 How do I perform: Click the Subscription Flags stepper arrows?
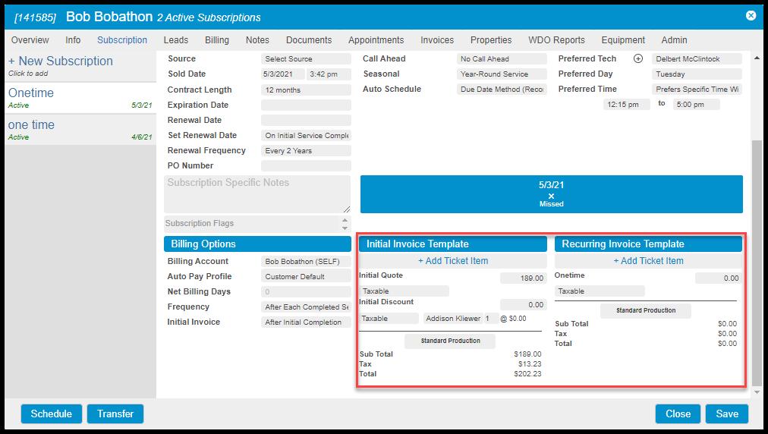tap(345, 223)
